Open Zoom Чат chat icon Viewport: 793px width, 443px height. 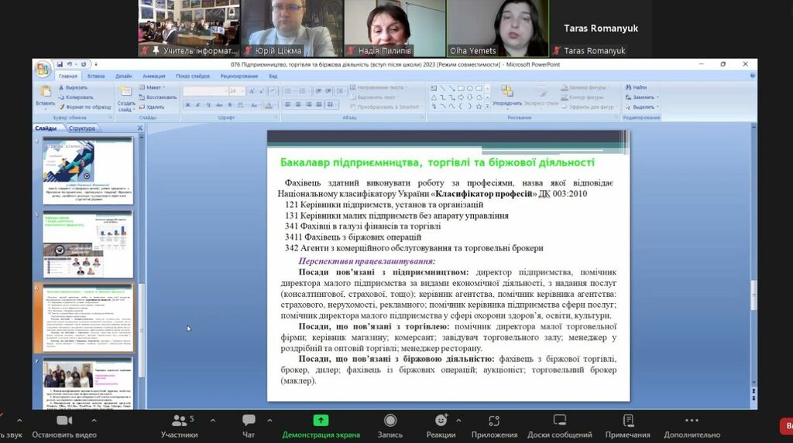click(249, 421)
